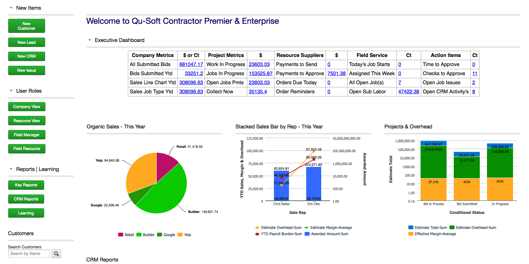Open CRM Reports button
529x264 pixels.
click(x=26, y=199)
